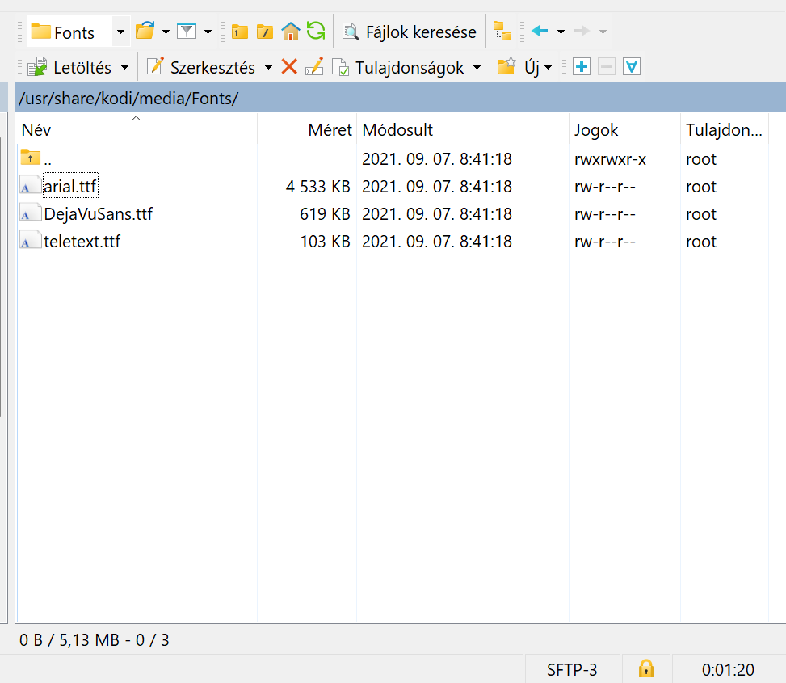Expand the back history dropdown arrow

(x=561, y=32)
